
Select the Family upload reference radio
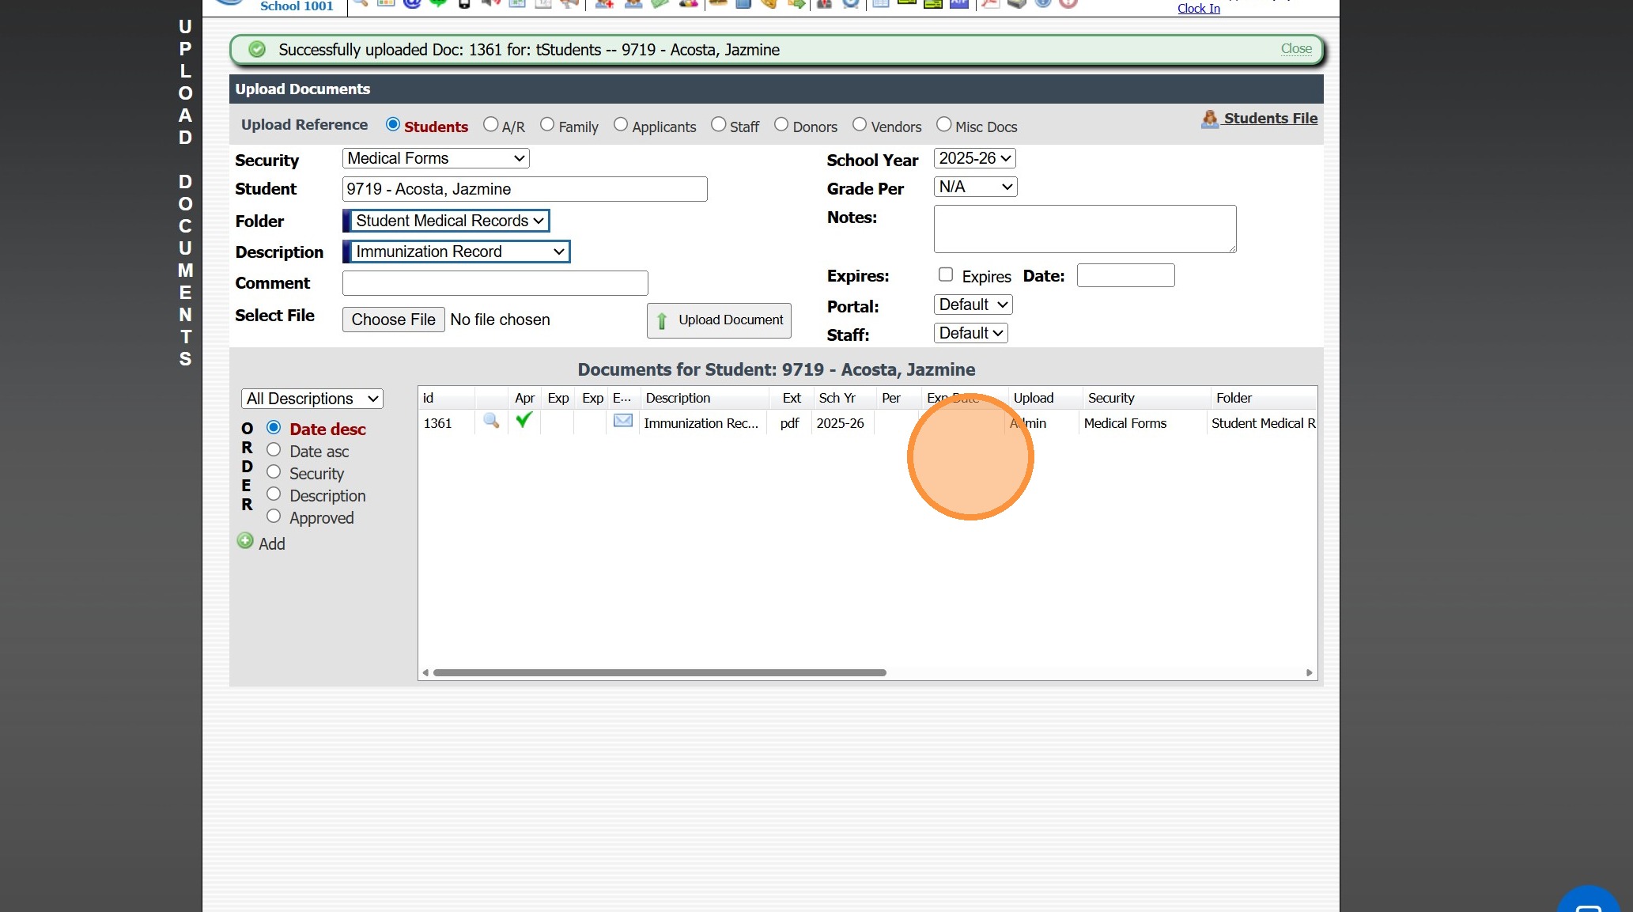tap(547, 125)
